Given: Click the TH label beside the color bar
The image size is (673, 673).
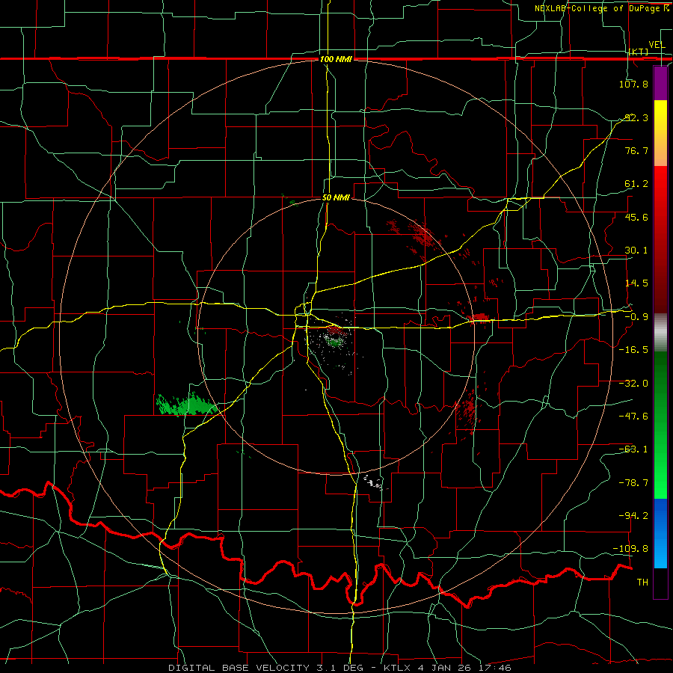Looking at the screenshot, I should coord(642,583).
